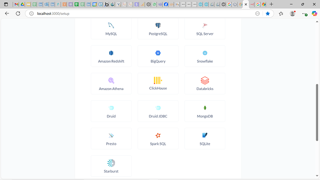Image resolution: width=320 pixels, height=180 pixels.
Task: Open browser settings and more menu
Action: pos(304,14)
